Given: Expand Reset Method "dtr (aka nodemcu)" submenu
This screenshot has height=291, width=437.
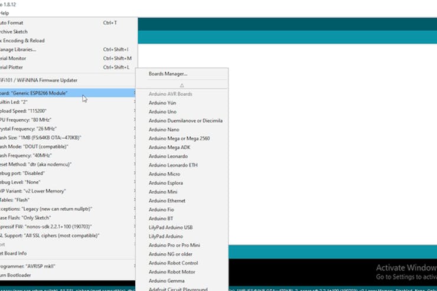Looking at the screenshot, I should coord(69,164).
